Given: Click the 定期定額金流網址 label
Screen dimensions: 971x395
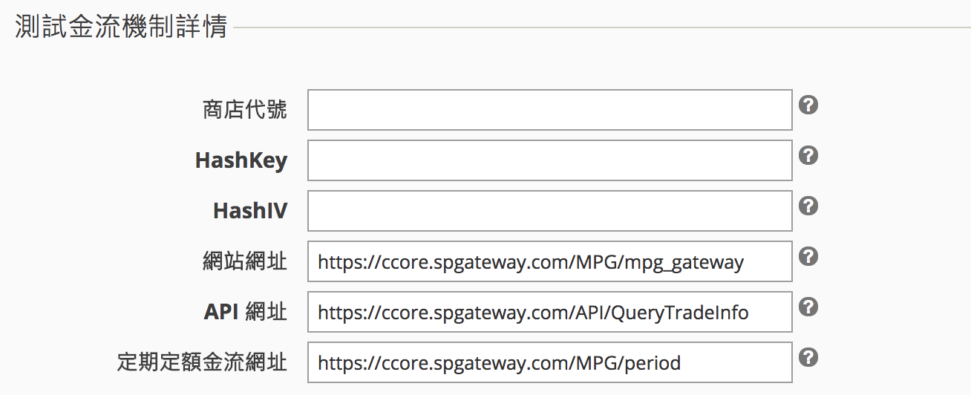Looking at the screenshot, I should 203,362.
